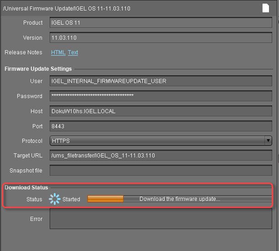Screen dimensions: 279x251
Task: Click the Port field containing 8443
Action: [x=160, y=126]
